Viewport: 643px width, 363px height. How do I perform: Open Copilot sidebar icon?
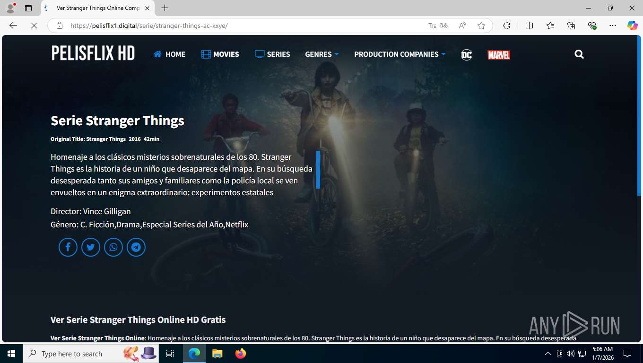click(x=633, y=26)
